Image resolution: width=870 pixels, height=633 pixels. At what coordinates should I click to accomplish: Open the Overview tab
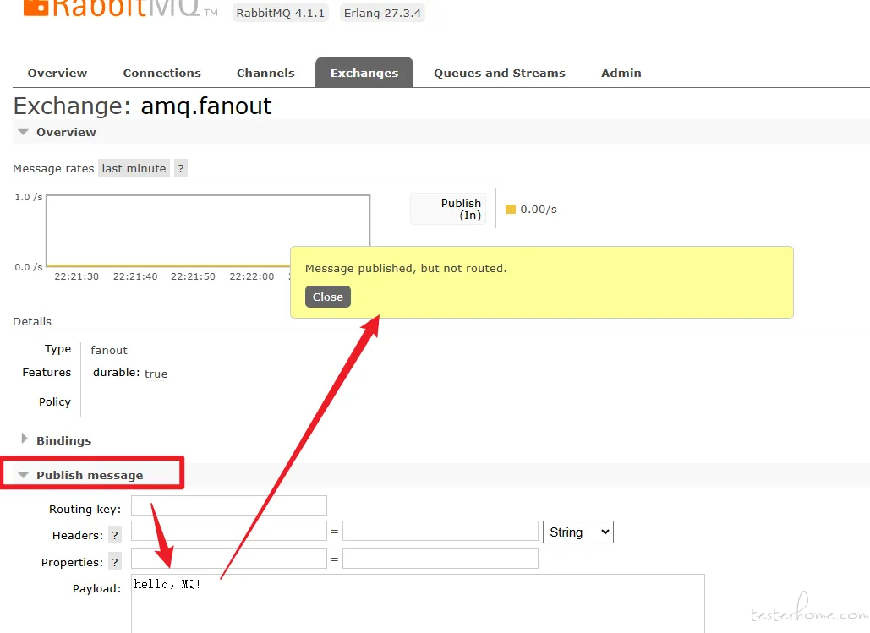(x=57, y=73)
